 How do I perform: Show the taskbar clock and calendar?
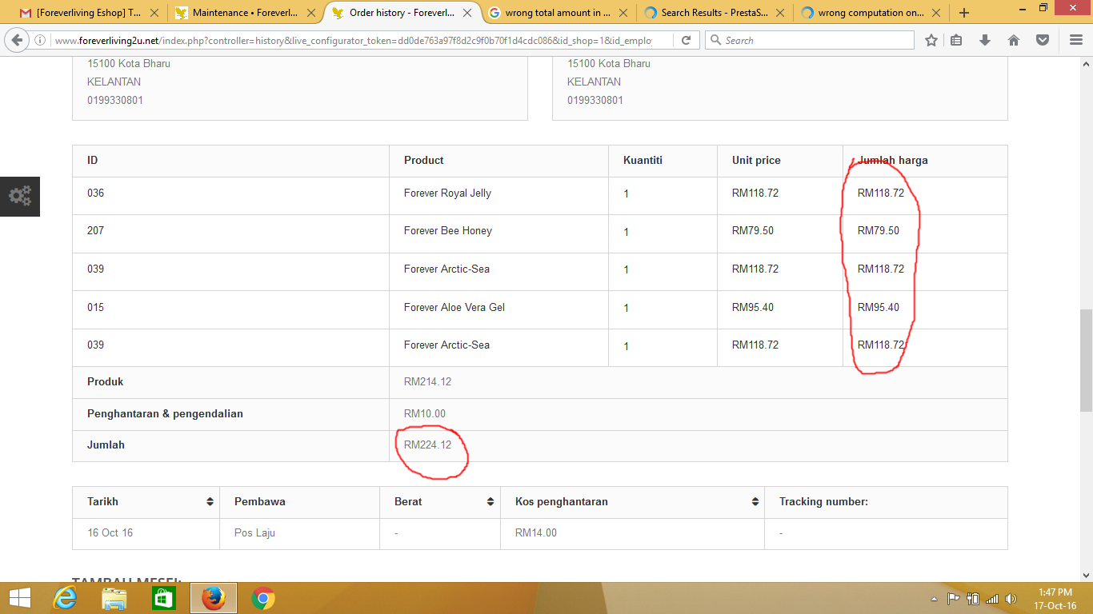click(x=1055, y=599)
